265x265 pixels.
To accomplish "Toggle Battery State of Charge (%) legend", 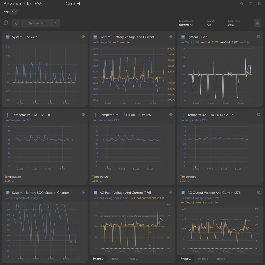I will pos(25,198).
